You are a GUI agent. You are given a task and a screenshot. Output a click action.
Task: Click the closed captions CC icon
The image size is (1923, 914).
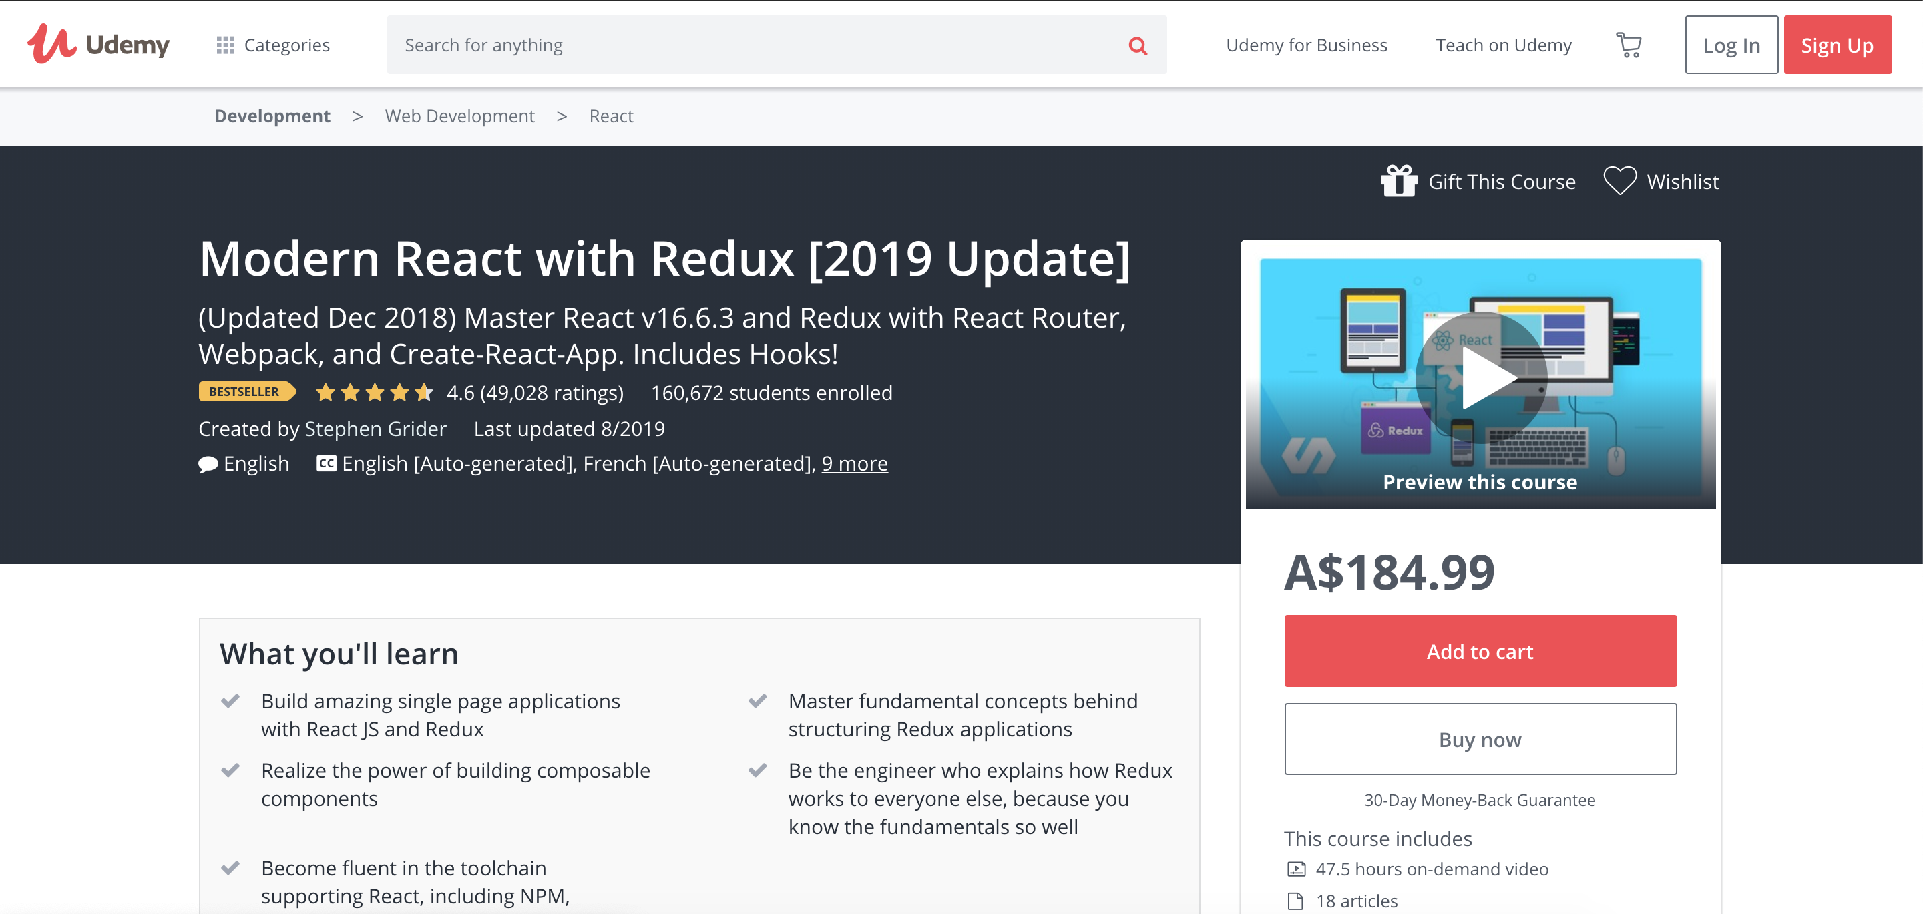point(327,464)
